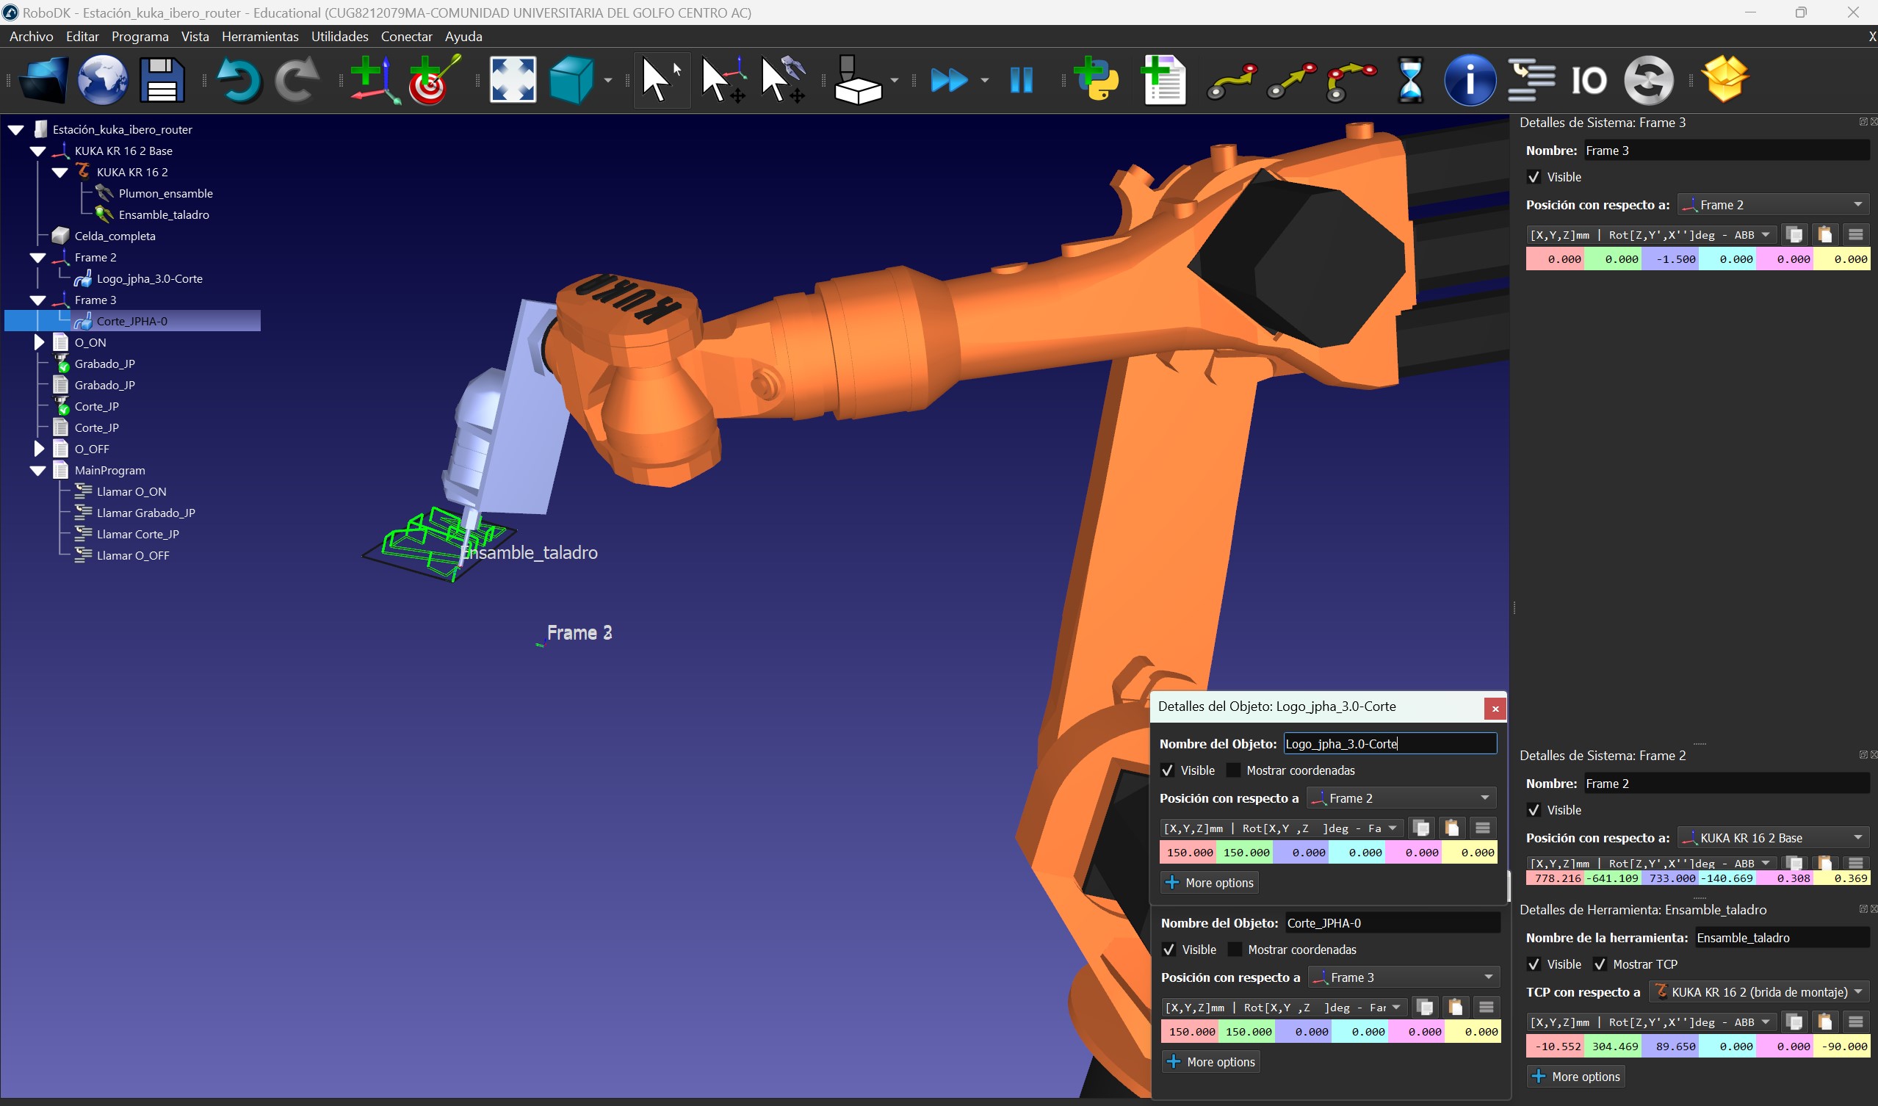This screenshot has width=1878, height=1106.
Task: Add message instruction info icon
Action: coord(1470,79)
